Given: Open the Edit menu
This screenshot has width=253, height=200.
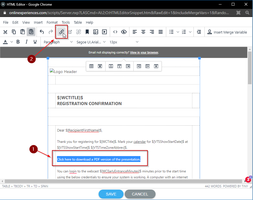Looking at the screenshot, I should coord(15,22).
